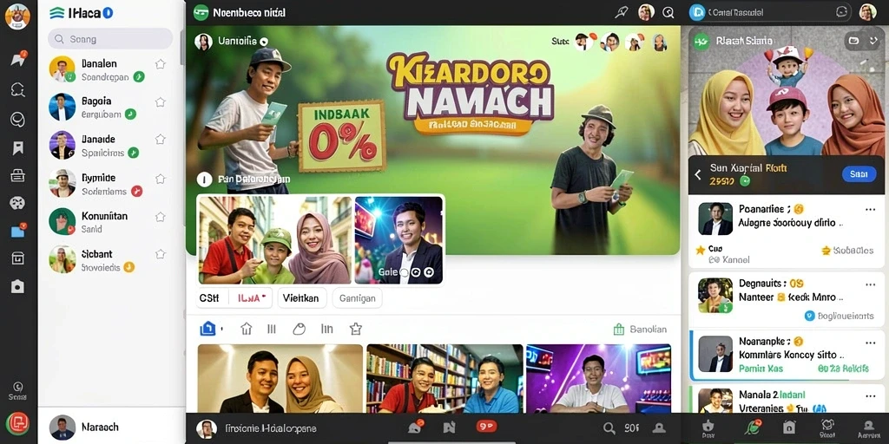The image size is (889, 444).
Task: Open the film reel icon in sidebar
Action: click(x=17, y=203)
